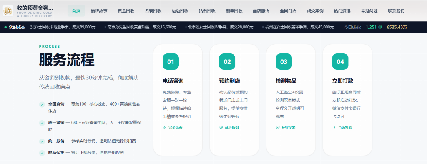Screen dimensions: 427x164
Task: Click the green 01 step badge
Action: (171, 62)
